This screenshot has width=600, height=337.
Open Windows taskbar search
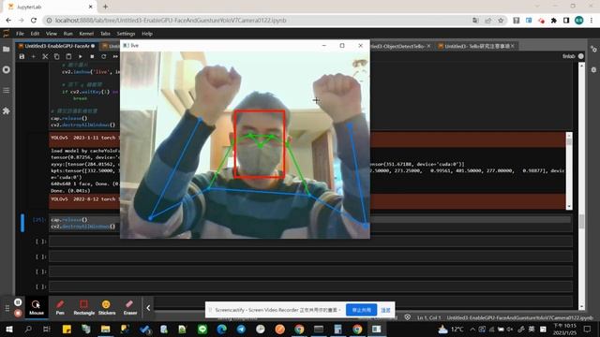(x=28, y=329)
